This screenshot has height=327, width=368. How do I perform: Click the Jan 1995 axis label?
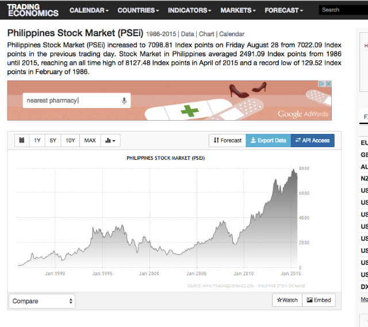click(x=102, y=274)
